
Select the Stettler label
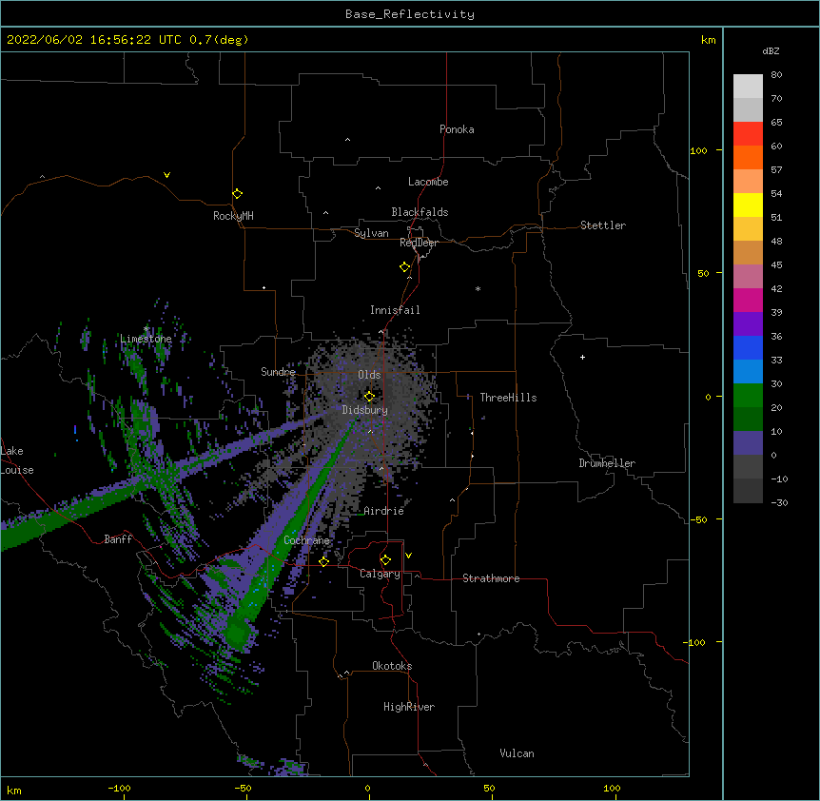pos(603,225)
